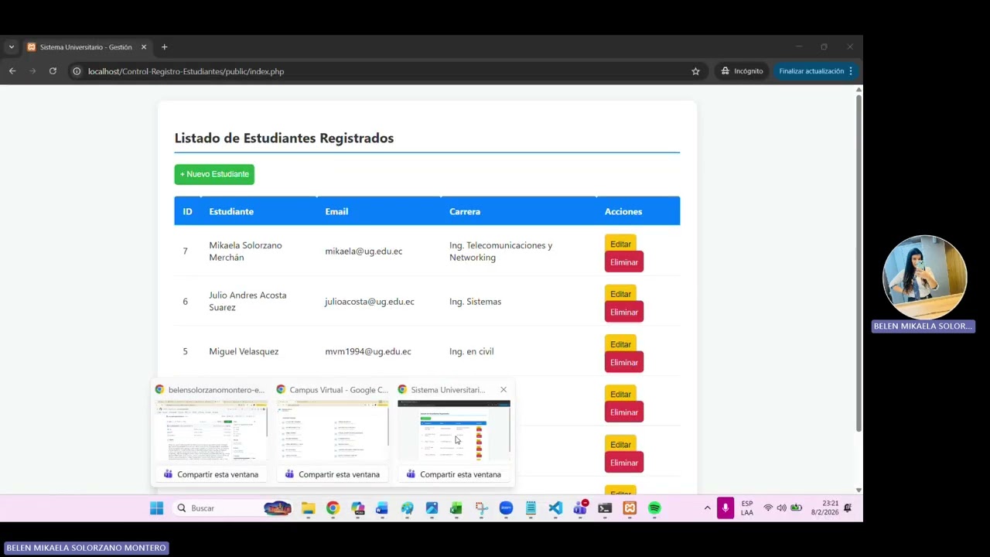Open the Wi-Fi network tray icon
The width and height of the screenshot is (990, 557).
tap(768, 508)
